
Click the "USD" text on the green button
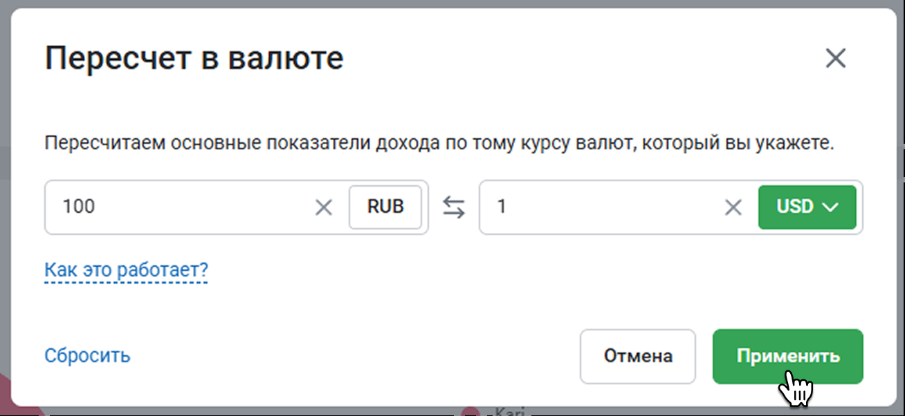tap(795, 207)
